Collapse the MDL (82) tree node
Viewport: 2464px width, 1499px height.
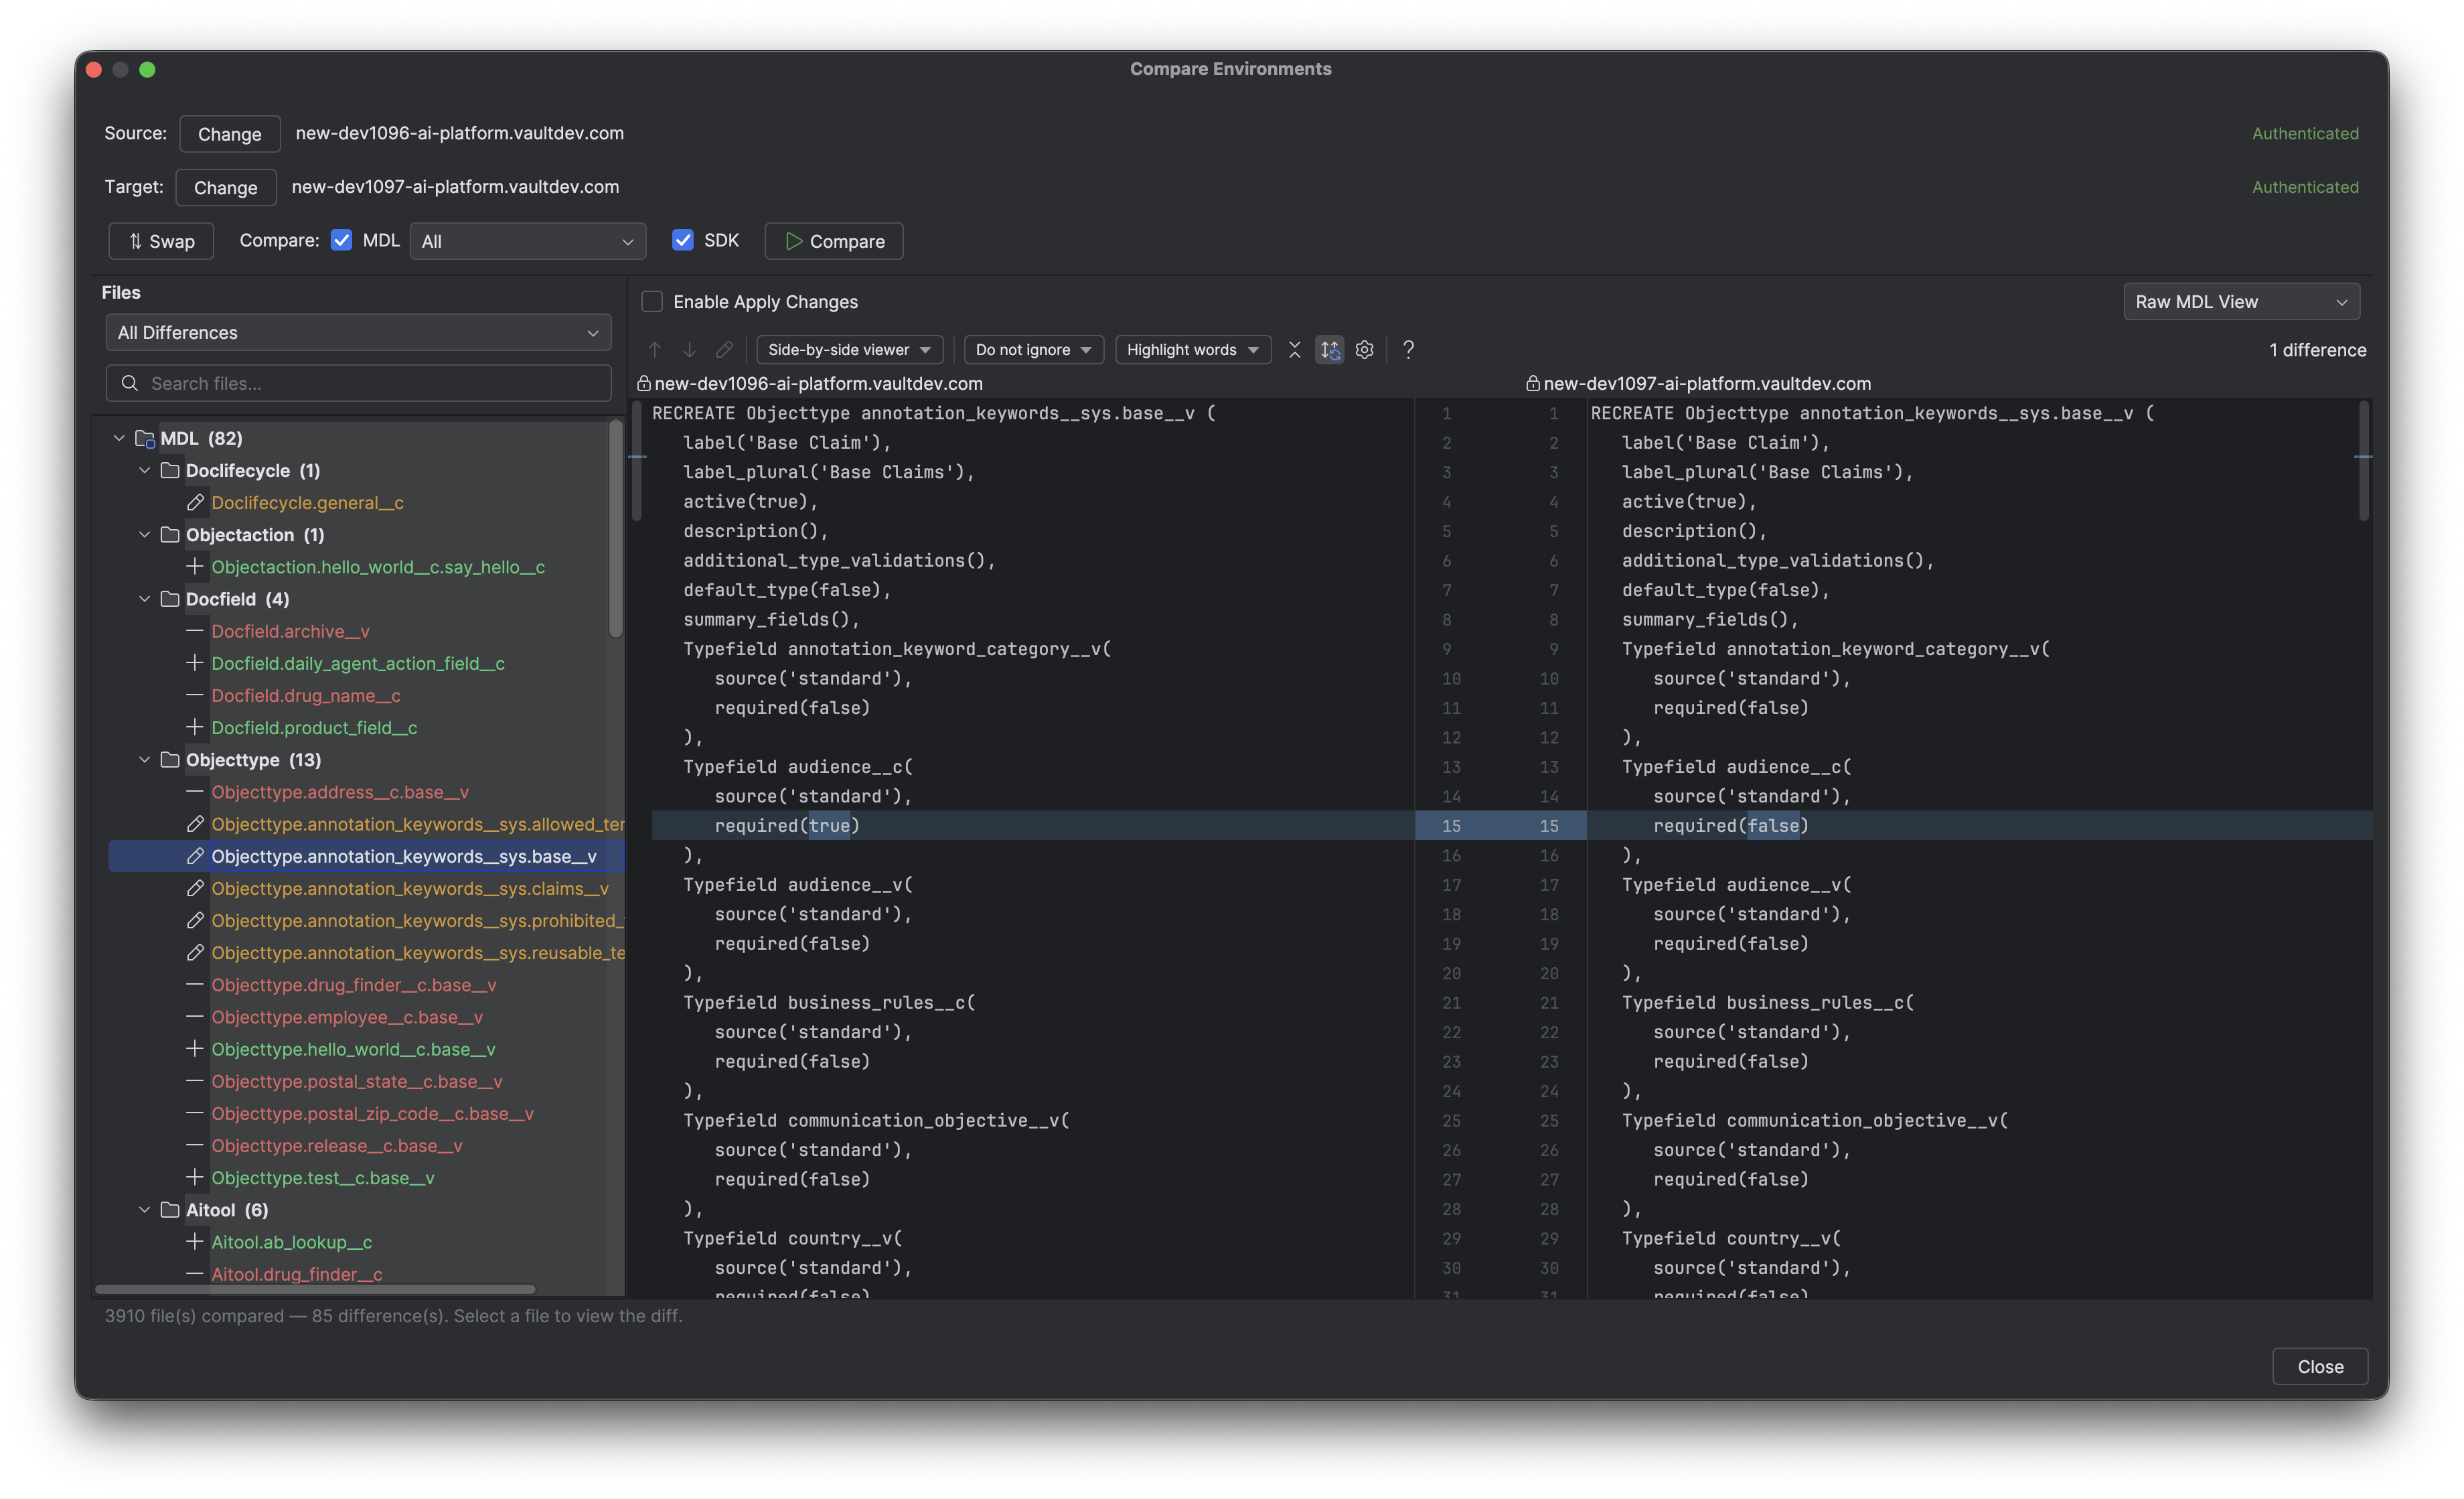pos(119,438)
